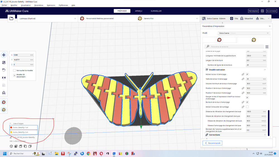
Task: Select the Scale tool
Action: pyautogui.click(x=4, y=62)
